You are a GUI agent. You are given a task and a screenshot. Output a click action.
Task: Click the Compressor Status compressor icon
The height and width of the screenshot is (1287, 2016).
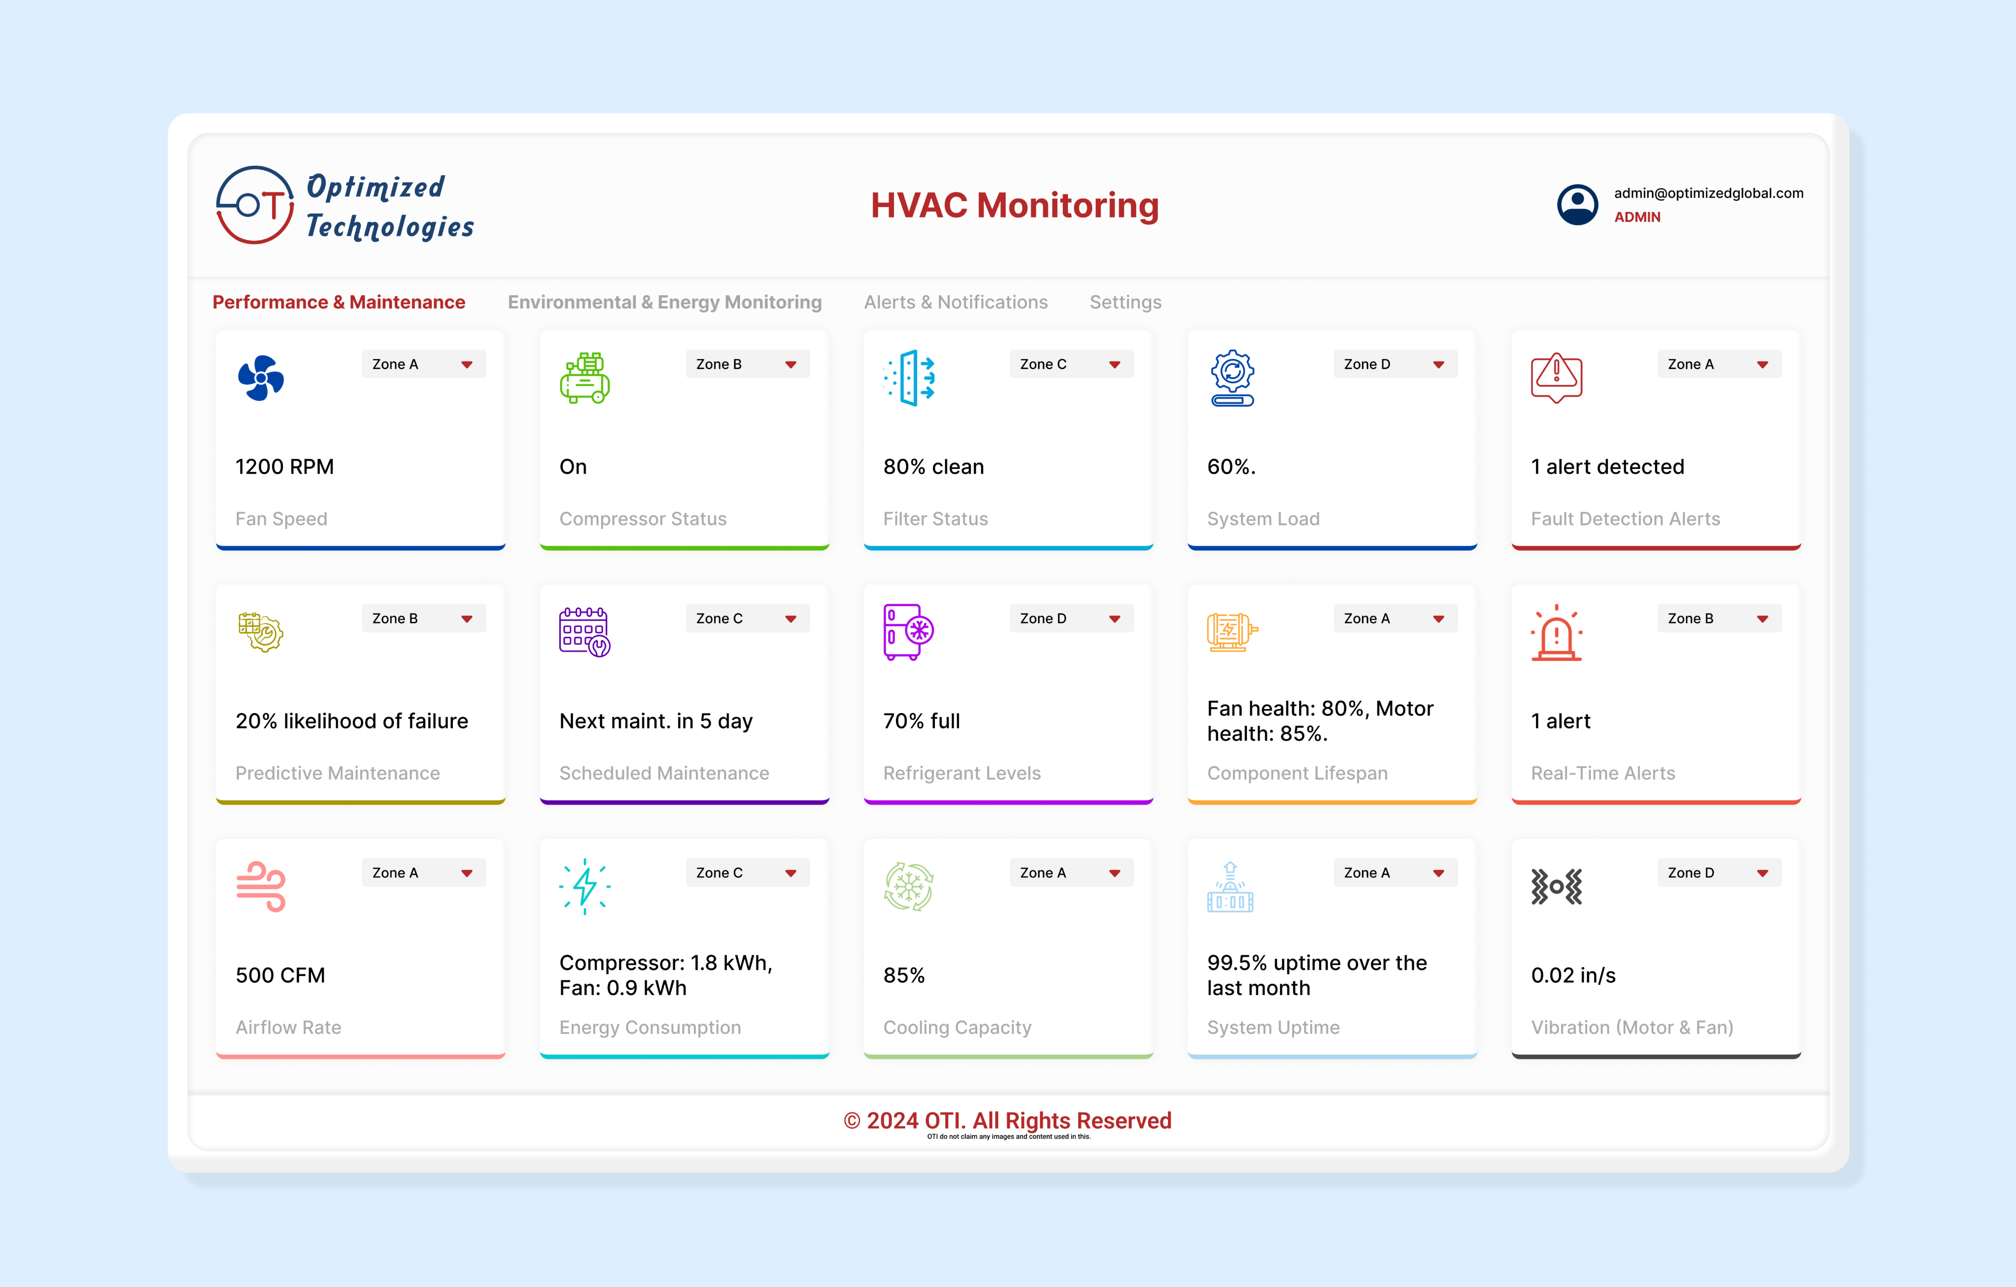(x=584, y=378)
